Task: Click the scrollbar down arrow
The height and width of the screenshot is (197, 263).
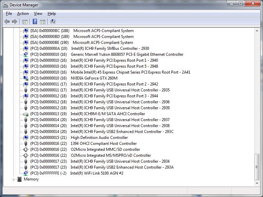Action: pyautogui.click(x=257, y=183)
